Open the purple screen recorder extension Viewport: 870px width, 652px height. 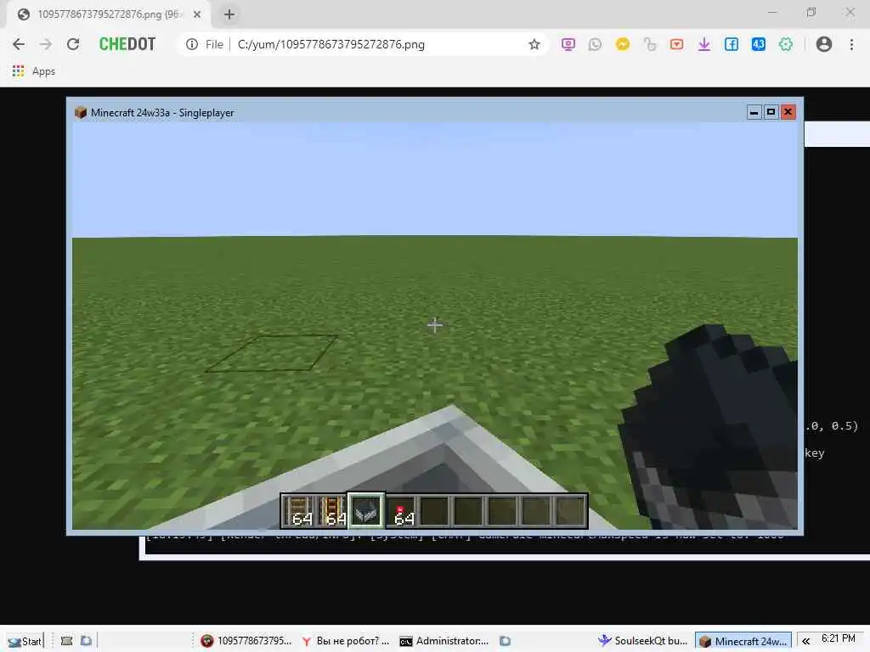[x=568, y=44]
